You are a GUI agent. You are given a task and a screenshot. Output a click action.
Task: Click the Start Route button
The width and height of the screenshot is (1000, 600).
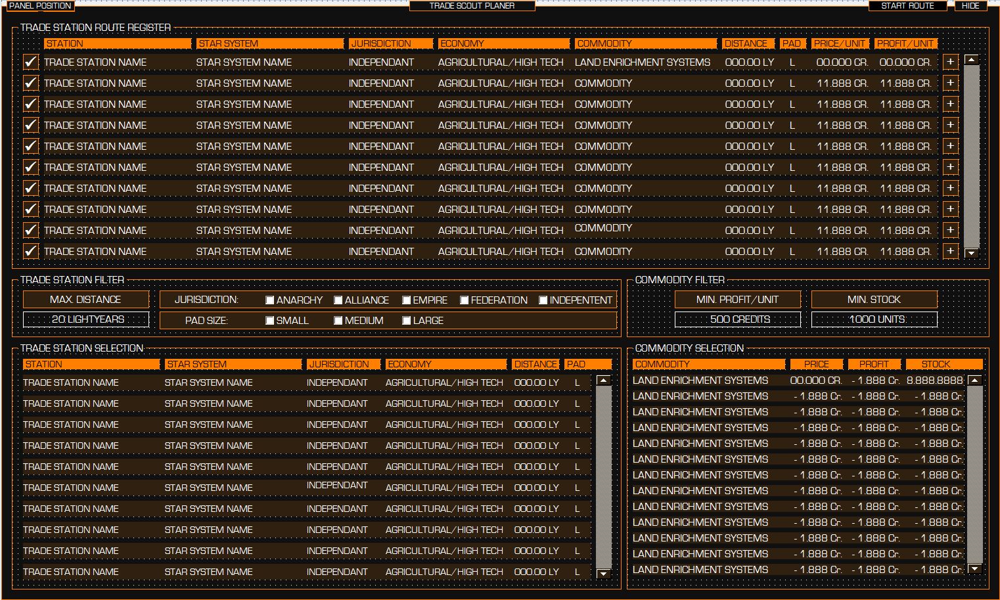tap(907, 6)
